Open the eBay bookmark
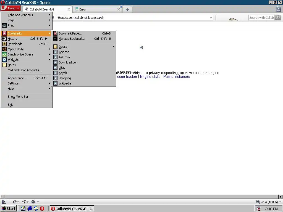The image size is (283, 212). point(84,68)
